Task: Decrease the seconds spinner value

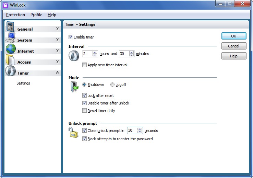Action: coord(140,132)
